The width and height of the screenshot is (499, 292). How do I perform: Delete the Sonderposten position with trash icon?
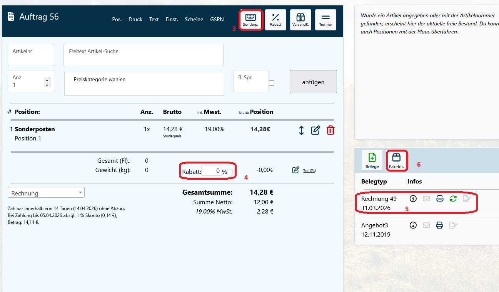click(330, 130)
